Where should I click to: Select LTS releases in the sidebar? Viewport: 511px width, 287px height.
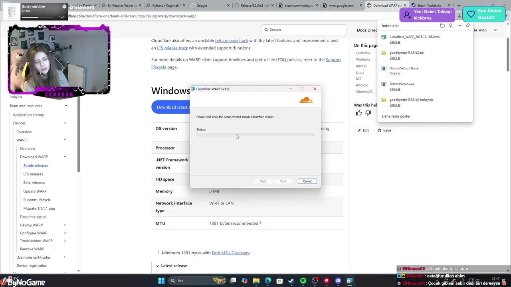pos(33,174)
